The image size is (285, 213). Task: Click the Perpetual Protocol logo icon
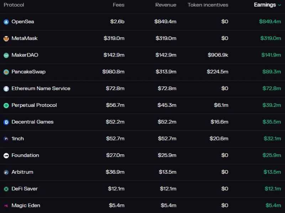(6, 105)
